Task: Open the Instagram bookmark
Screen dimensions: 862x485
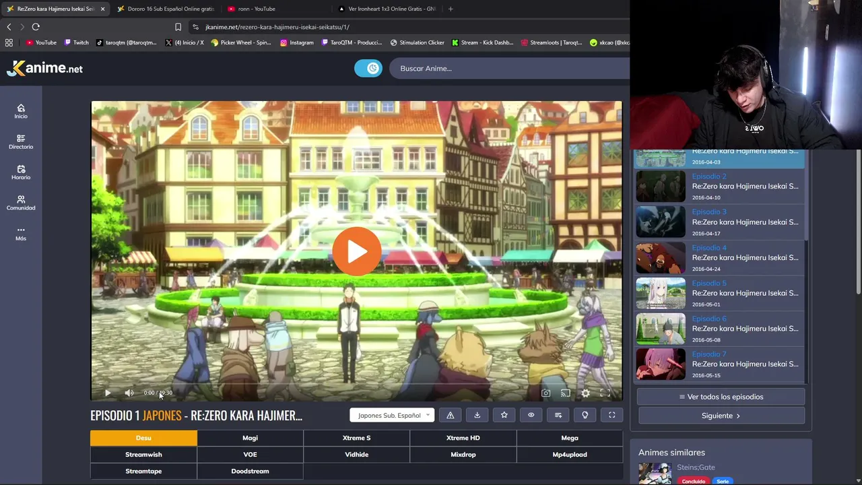Action: coord(296,42)
